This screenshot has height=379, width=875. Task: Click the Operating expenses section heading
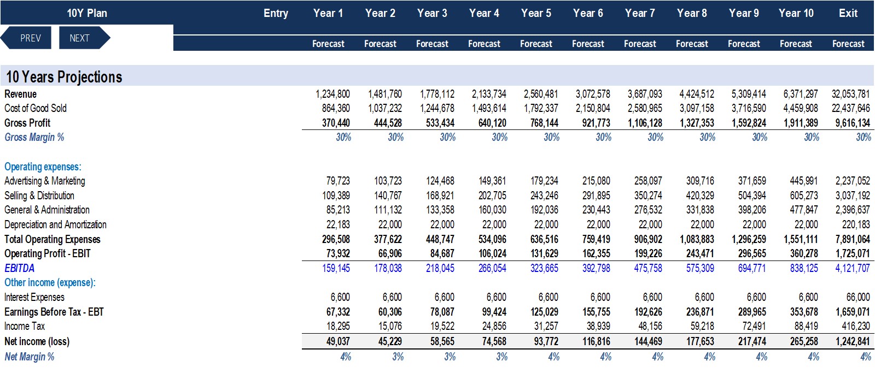[x=43, y=167]
